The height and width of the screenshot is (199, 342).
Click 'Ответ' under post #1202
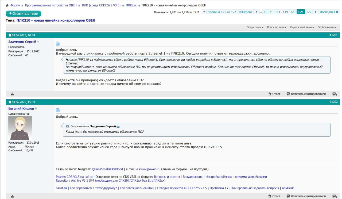274,196
